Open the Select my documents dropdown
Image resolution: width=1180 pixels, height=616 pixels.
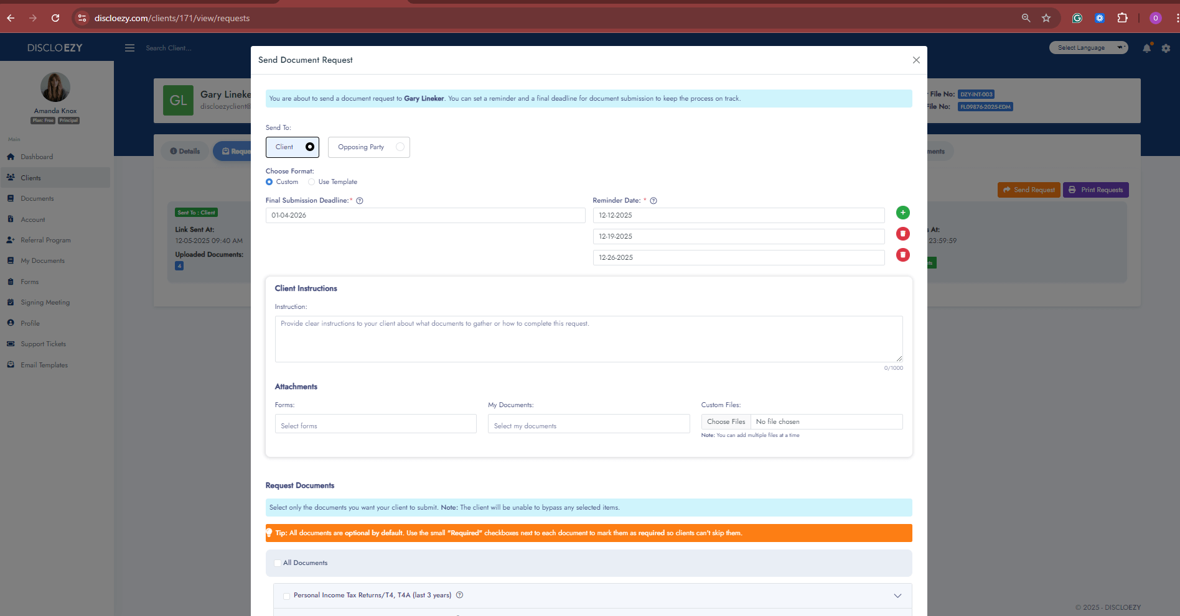(x=588, y=424)
